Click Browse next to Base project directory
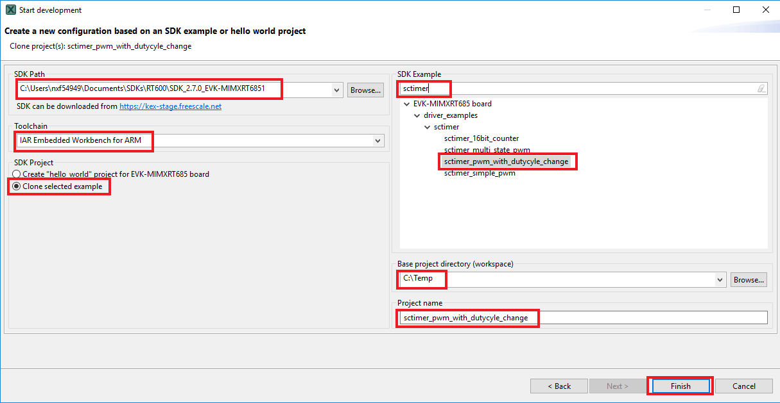The image size is (780, 403). [749, 280]
